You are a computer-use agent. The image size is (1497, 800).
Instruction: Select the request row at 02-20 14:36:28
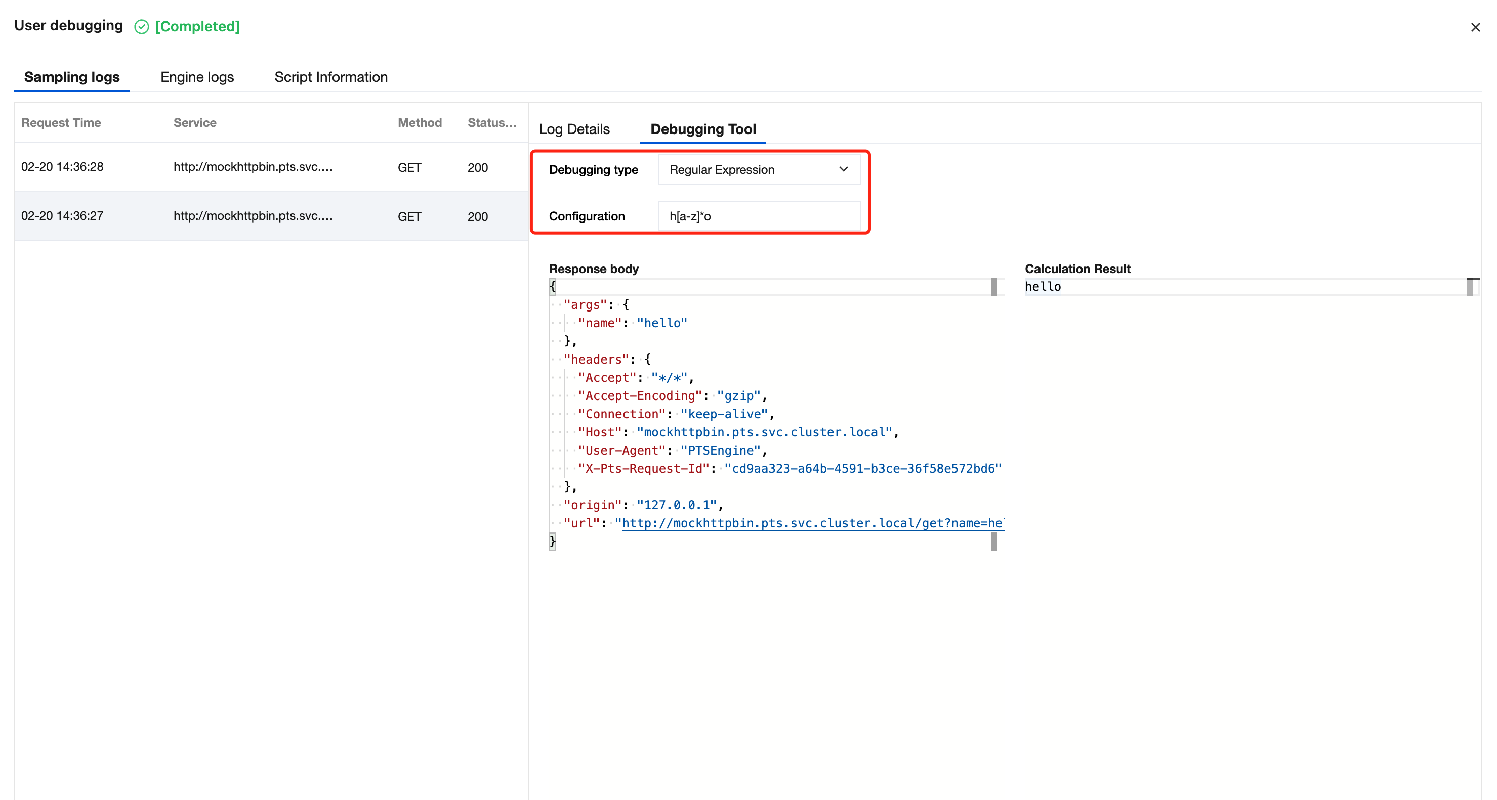(271, 167)
